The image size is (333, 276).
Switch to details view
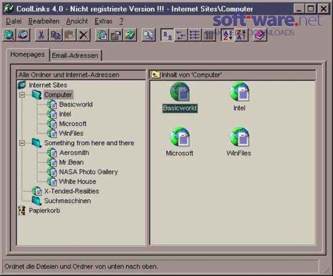pos(209,35)
